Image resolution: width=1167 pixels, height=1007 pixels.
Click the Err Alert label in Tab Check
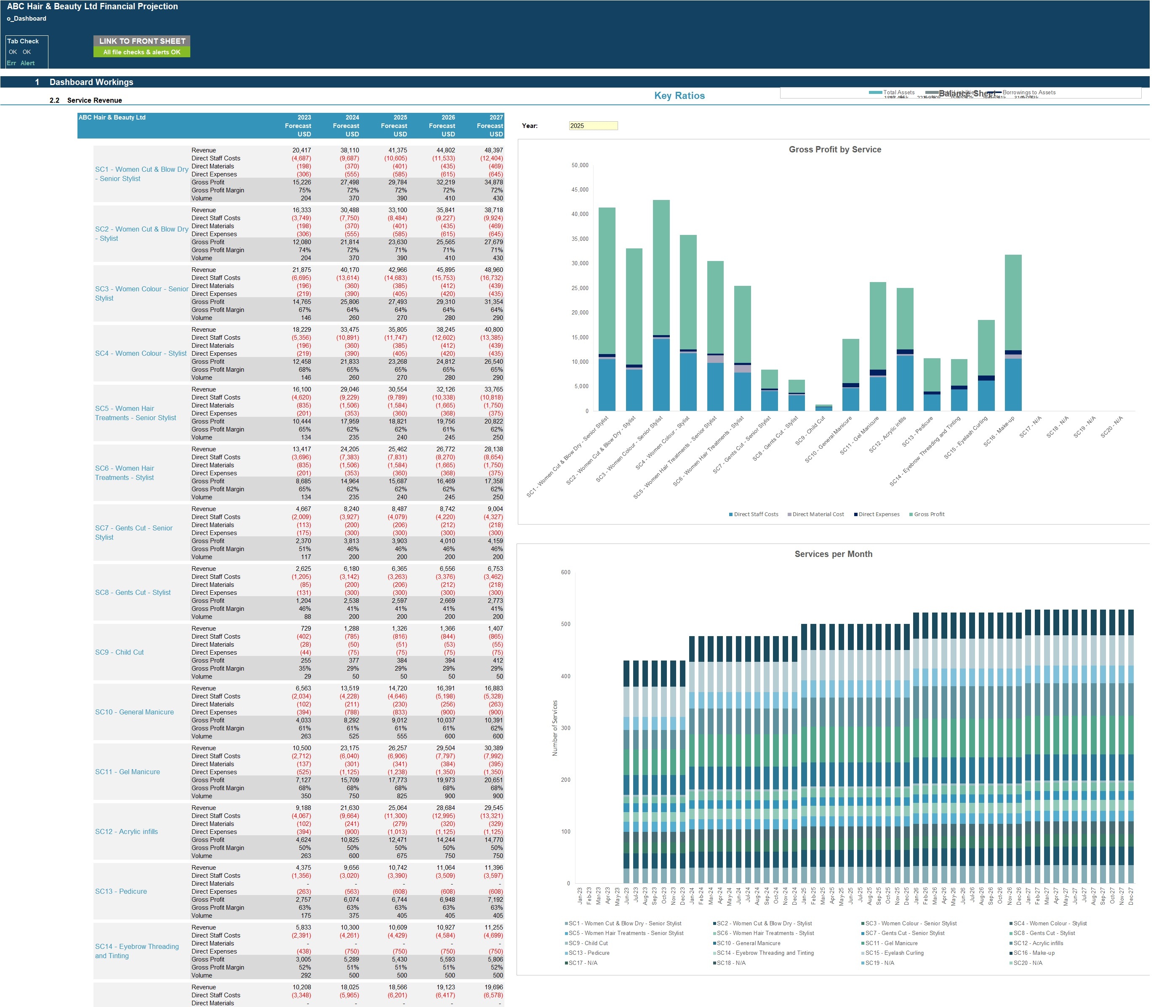[21, 64]
